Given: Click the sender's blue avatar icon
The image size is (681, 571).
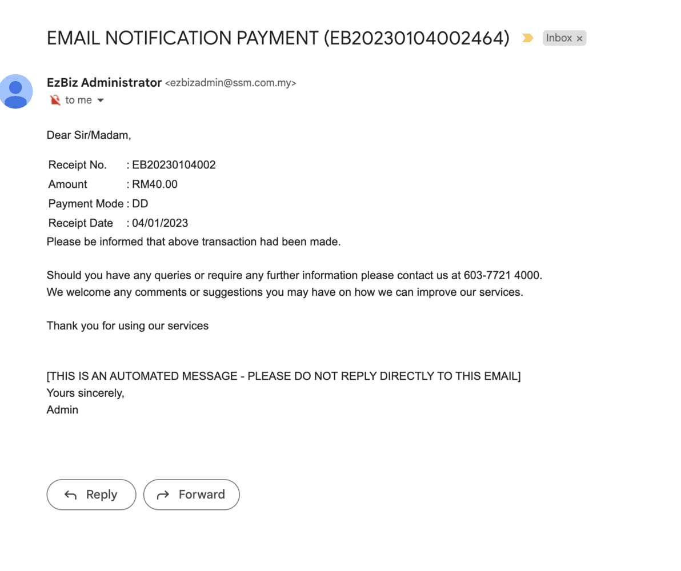Looking at the screenshot, I should pos(16,91).
